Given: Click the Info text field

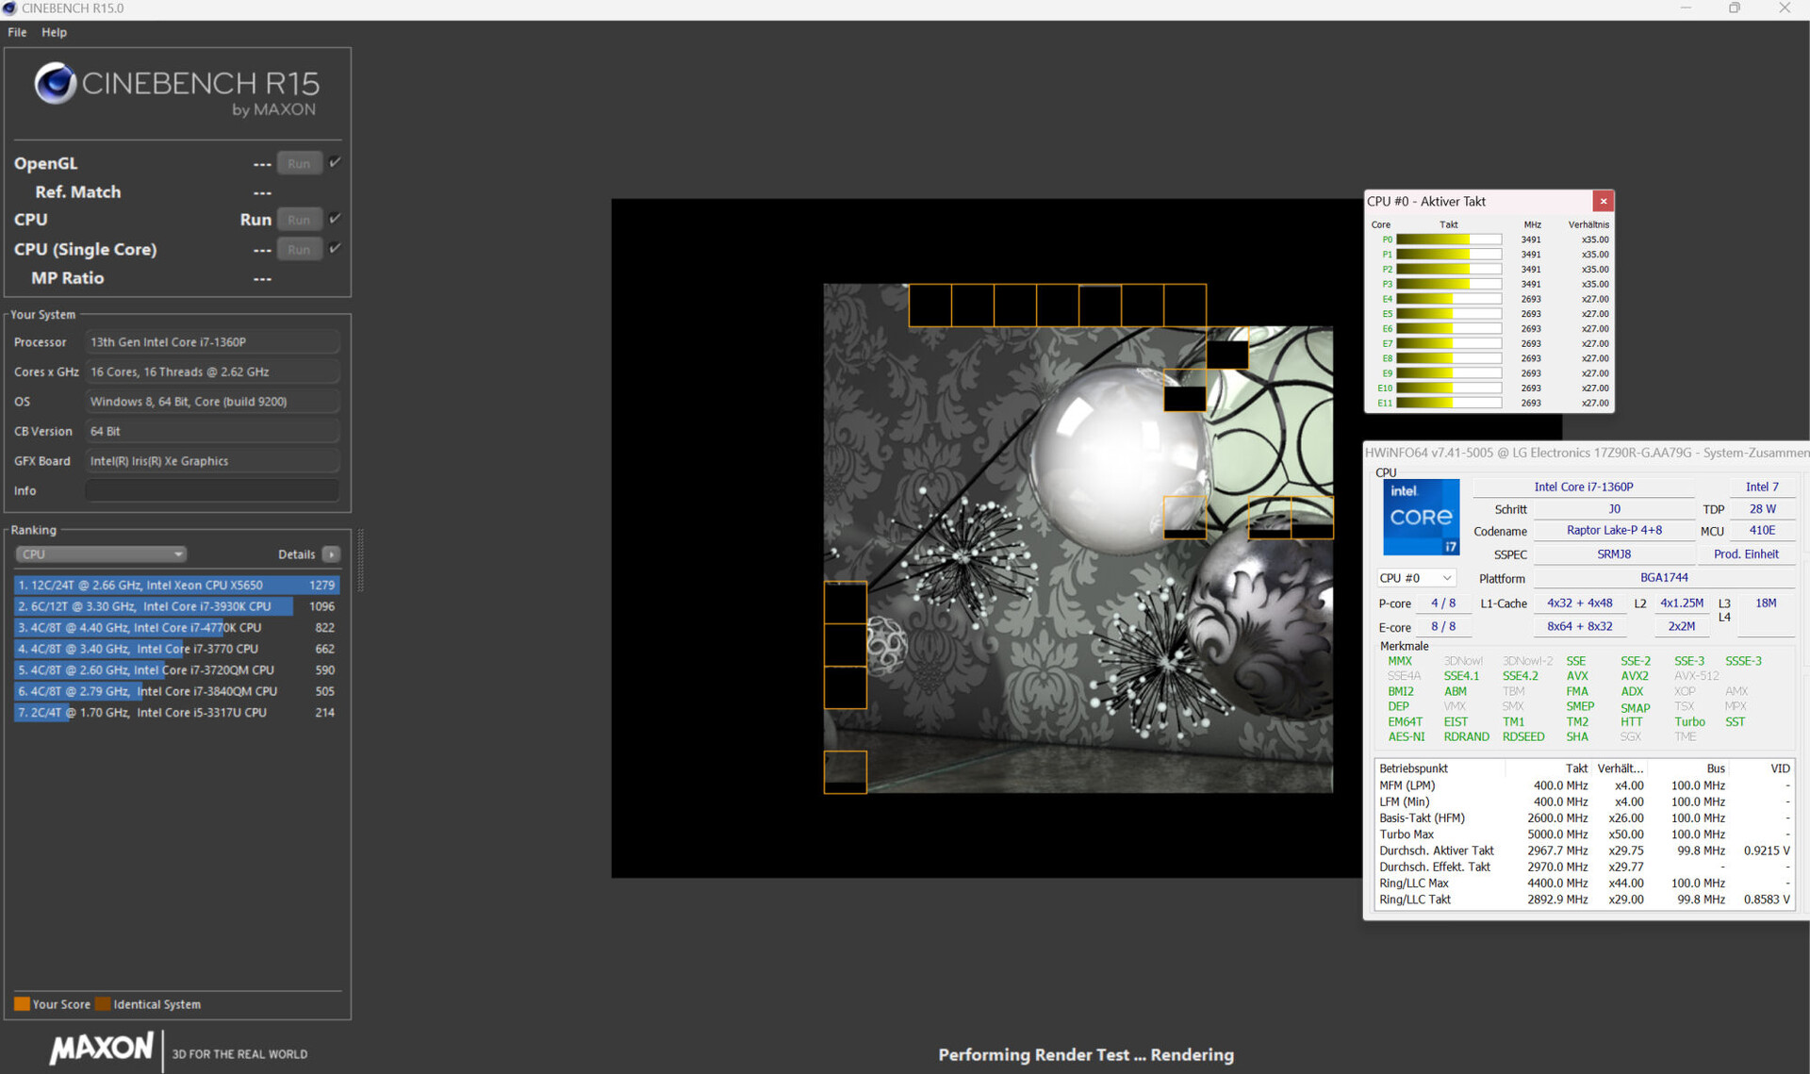Looking at the screenshot, I should pos(212,490).
